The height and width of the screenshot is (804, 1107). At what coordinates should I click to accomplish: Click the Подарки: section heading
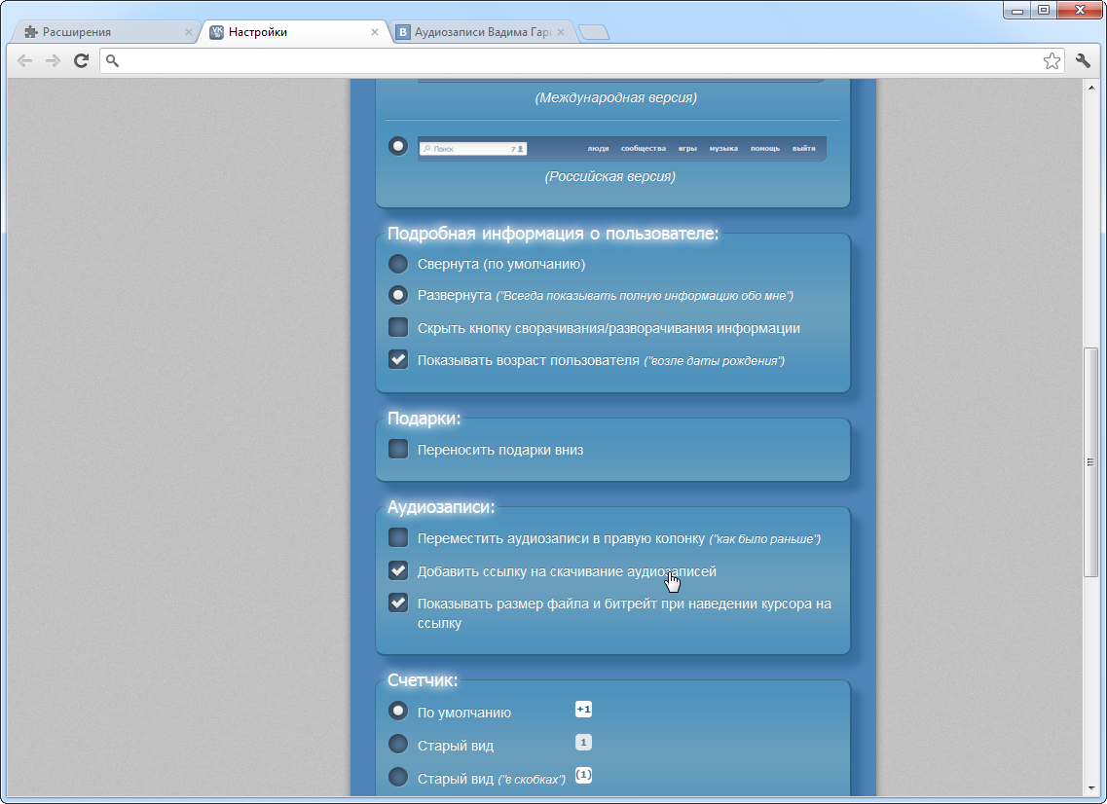pyautogui.click(x=424, y=419)
